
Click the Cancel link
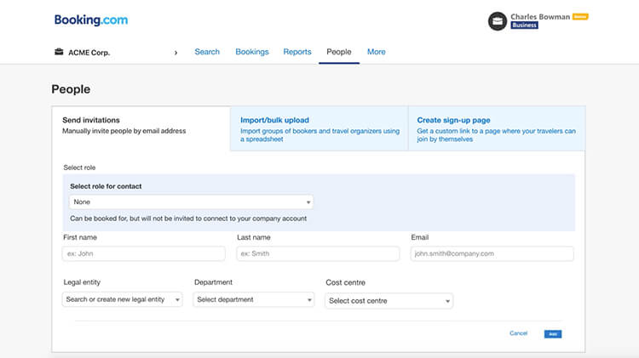coord(518,333)
